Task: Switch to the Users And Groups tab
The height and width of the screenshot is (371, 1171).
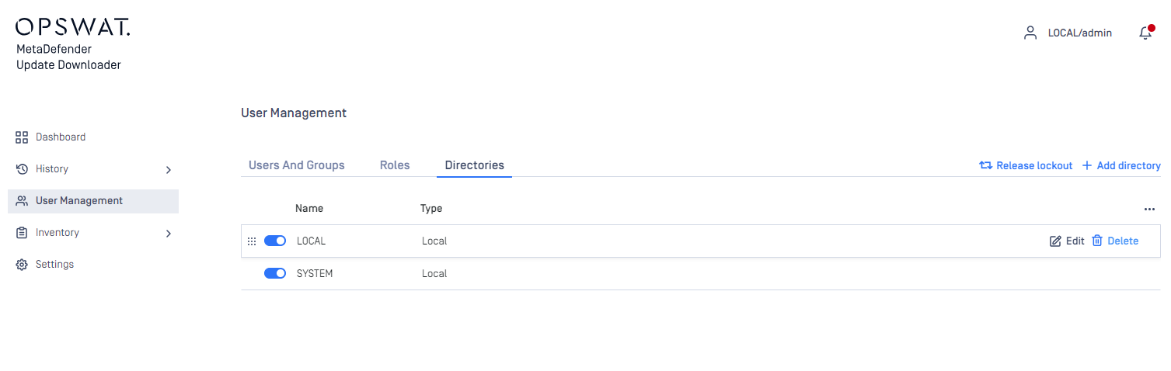Action: pos(297,165)
